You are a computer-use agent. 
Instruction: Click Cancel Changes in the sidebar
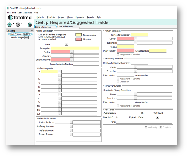coord(17,38)
